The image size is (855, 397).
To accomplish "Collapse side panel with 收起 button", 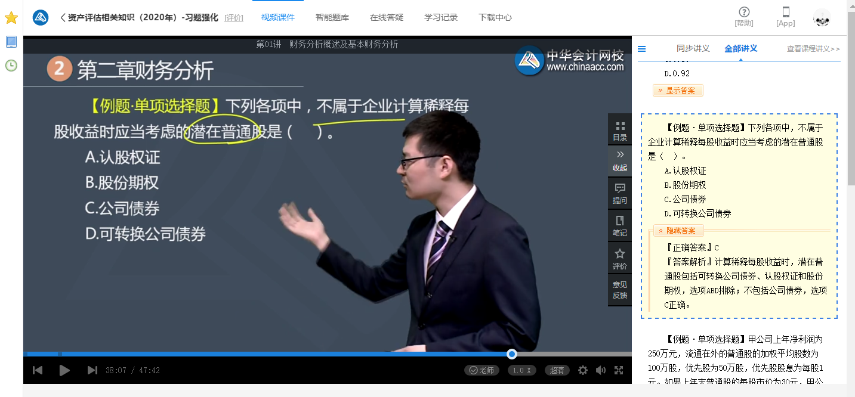I will 620,161.
